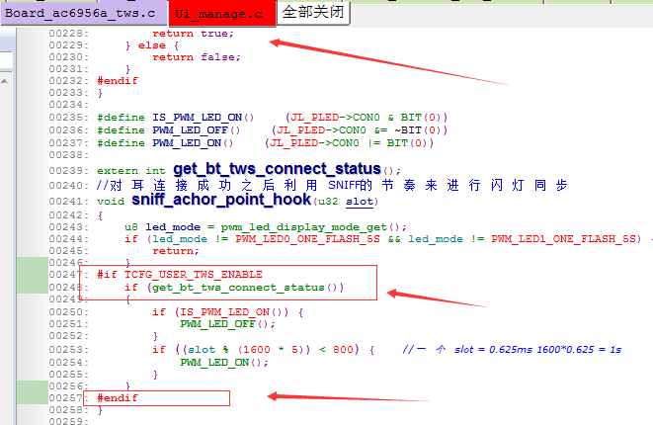653x425 pixels.
Task: Click line number 00239
Action: point(68,171)
